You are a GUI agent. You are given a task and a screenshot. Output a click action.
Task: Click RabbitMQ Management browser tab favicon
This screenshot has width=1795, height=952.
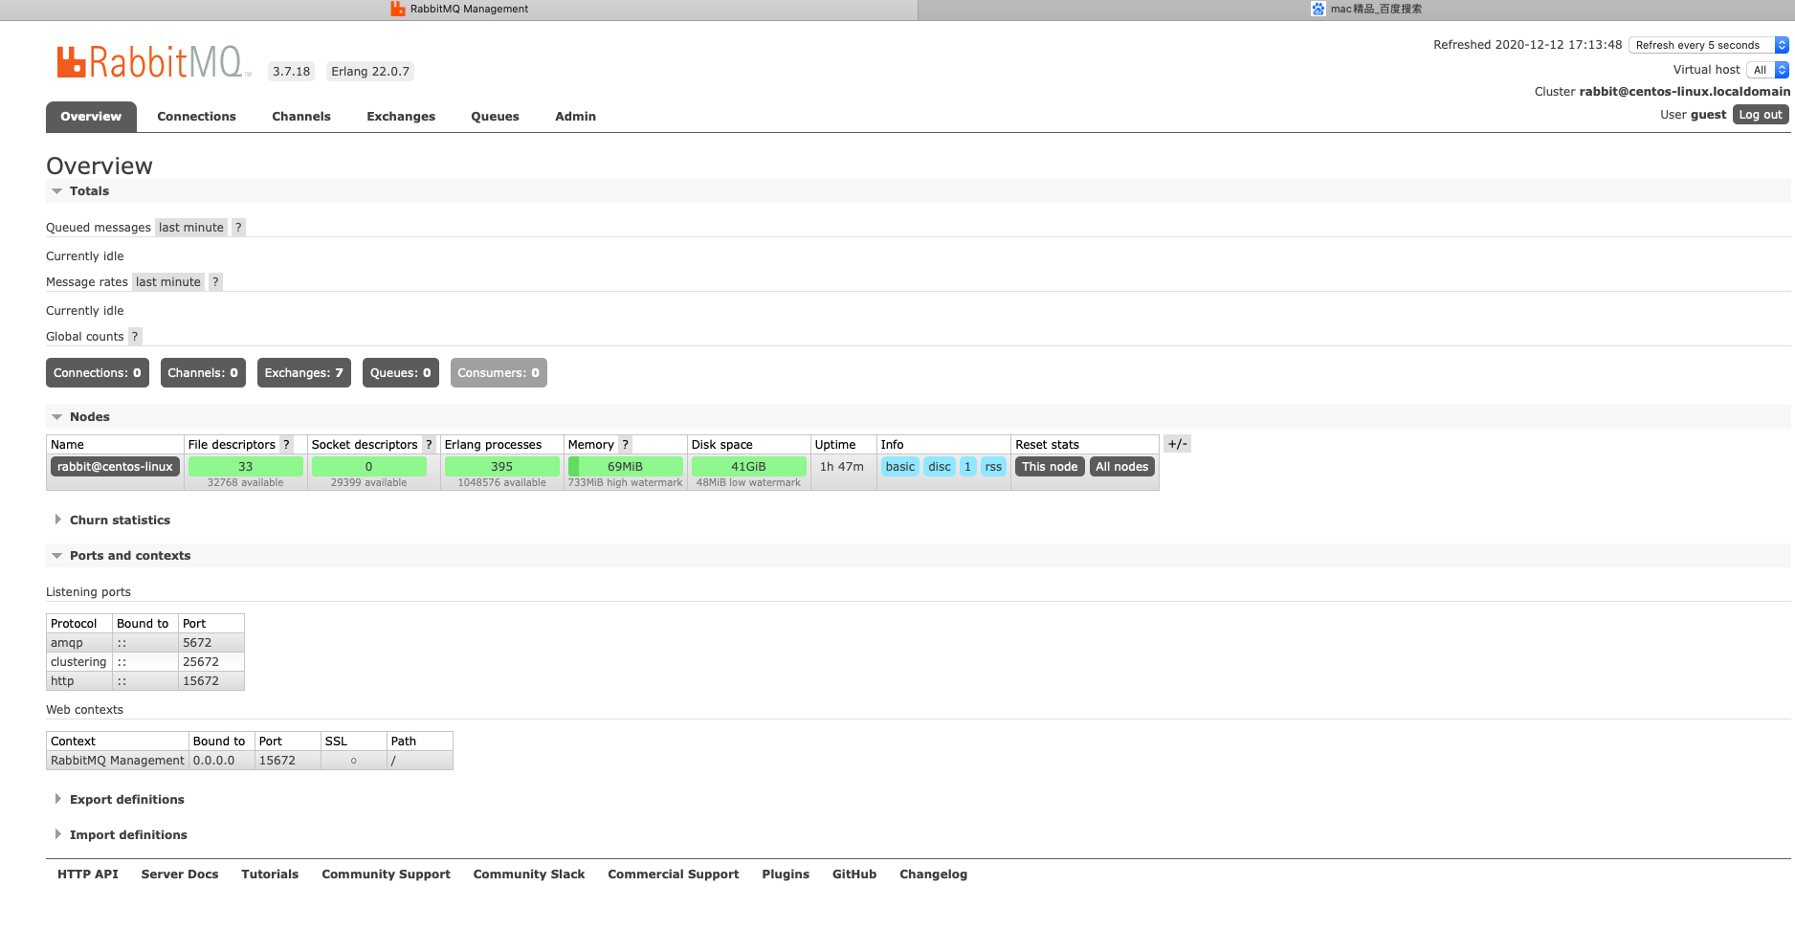(398, 9)
